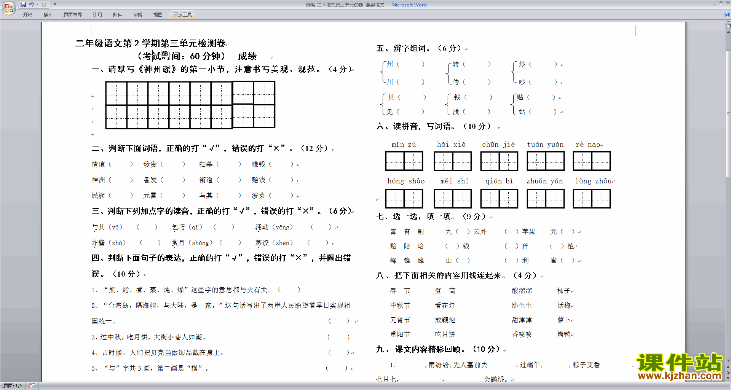
Task: Open the Office button menu
Action: coord(8,8)
